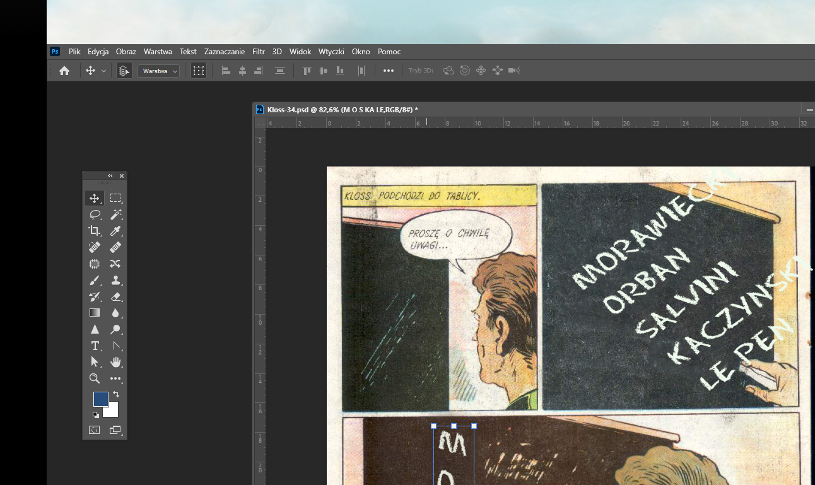
Task: Align right edges
Action: pos(258,71)
